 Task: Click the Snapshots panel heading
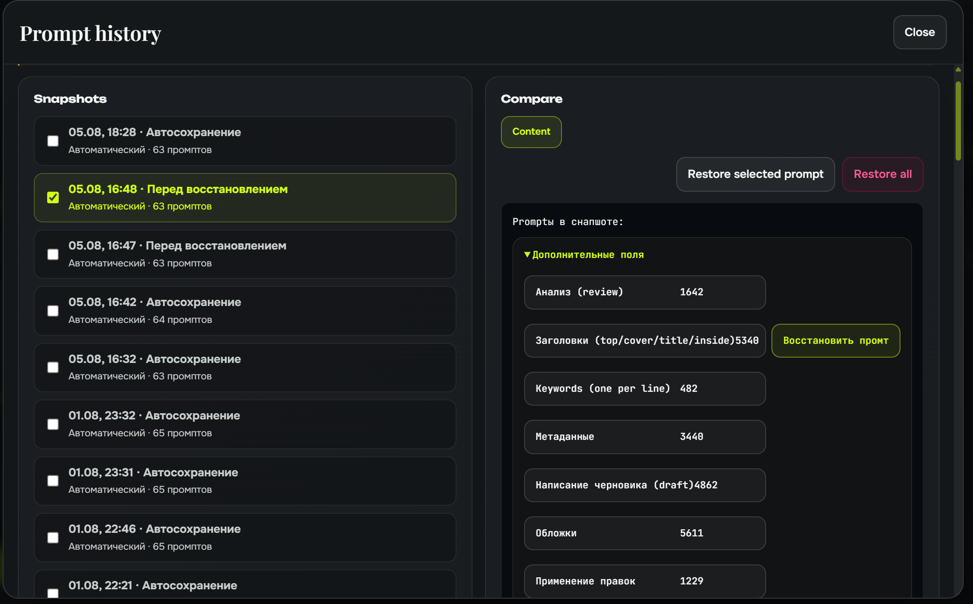pyautogui.click(x=70, y=99)
